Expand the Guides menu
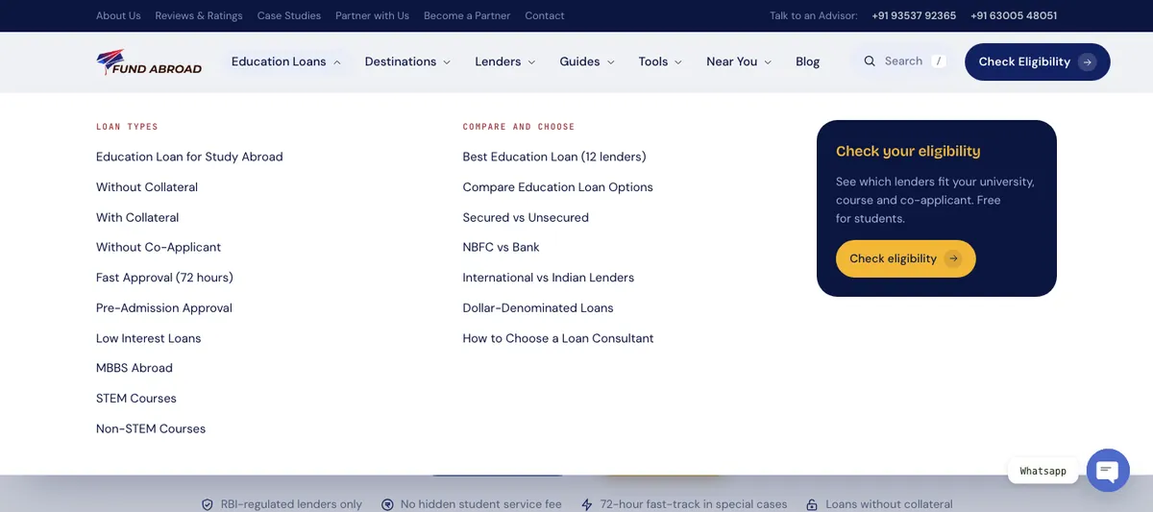The width and height of the screenshot is (1153, 512). [587, 61]
